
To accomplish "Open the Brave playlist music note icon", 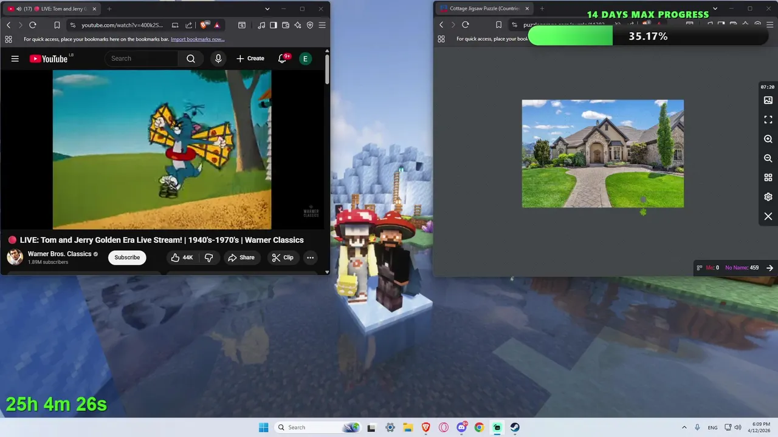I will coord(261,25).
